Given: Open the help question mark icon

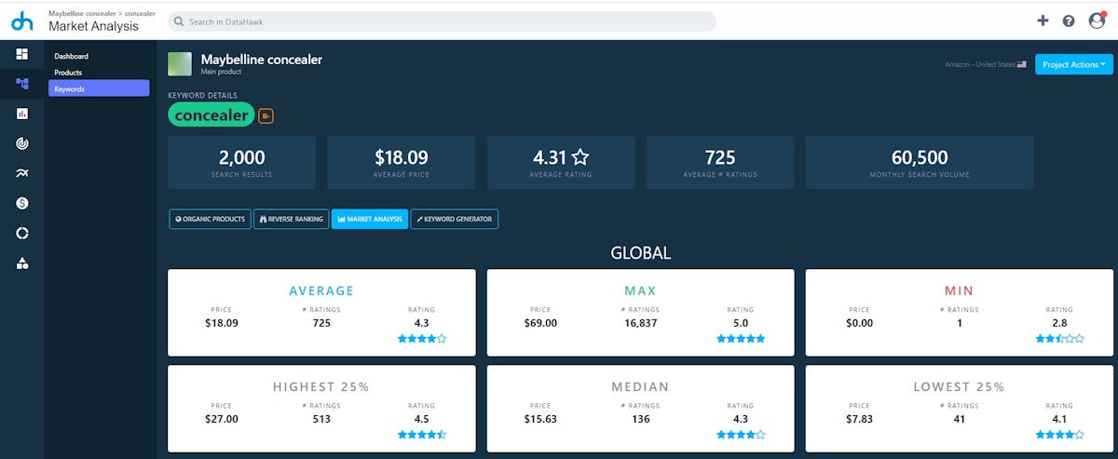Looking at the screenshot, I should (x=1069, y=20).
